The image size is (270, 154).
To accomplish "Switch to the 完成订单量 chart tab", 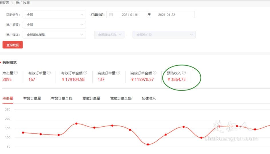I will 91,98.
